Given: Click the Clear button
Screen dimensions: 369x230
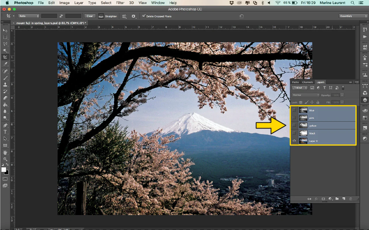Looking at the screenshot, I should tap(90, 16).
